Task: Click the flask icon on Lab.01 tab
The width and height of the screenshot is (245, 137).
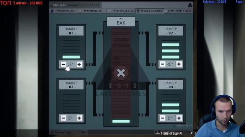Action: click(138, 11)
